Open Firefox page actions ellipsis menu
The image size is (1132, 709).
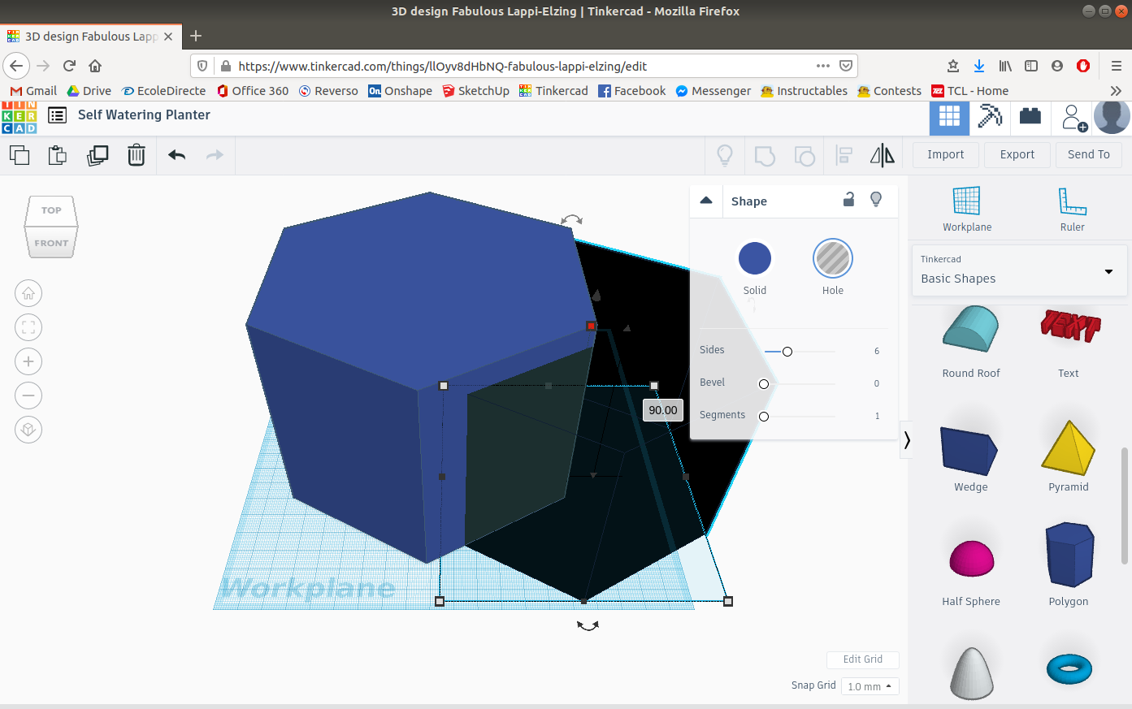(x=823, y=66)
